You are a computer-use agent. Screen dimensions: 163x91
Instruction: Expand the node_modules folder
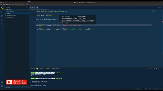click(11, 12)
